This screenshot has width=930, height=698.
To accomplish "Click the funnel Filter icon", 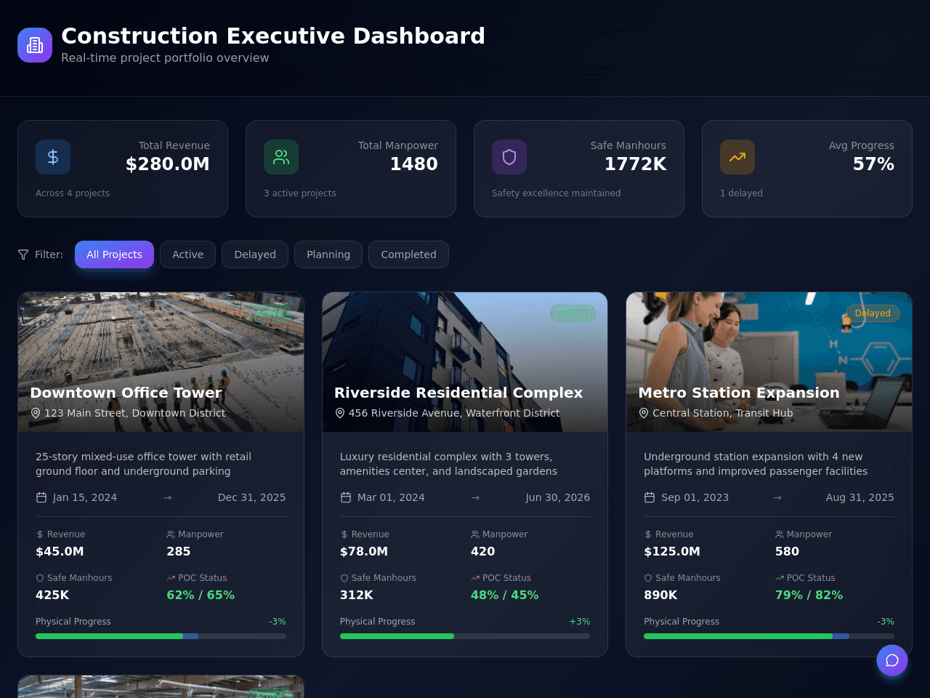I will (23, 254).
